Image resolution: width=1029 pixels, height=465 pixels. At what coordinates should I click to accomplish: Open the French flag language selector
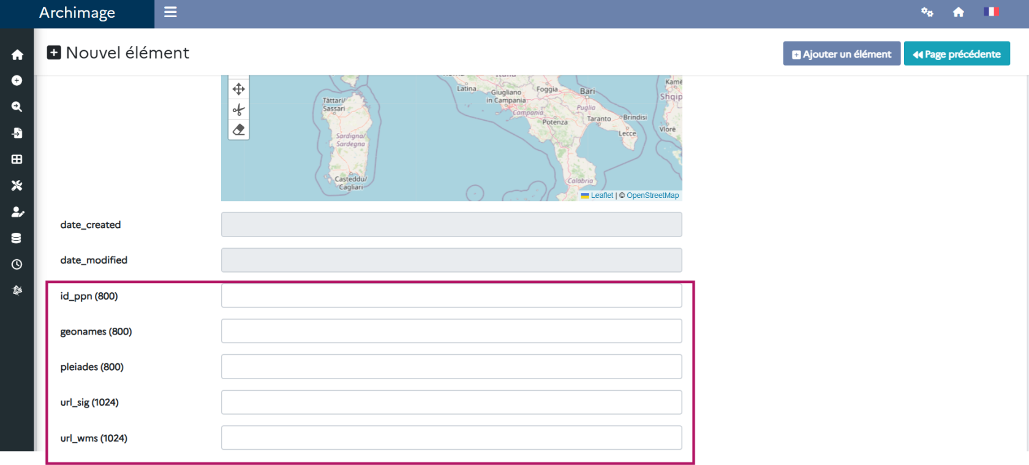click(991, 12)
